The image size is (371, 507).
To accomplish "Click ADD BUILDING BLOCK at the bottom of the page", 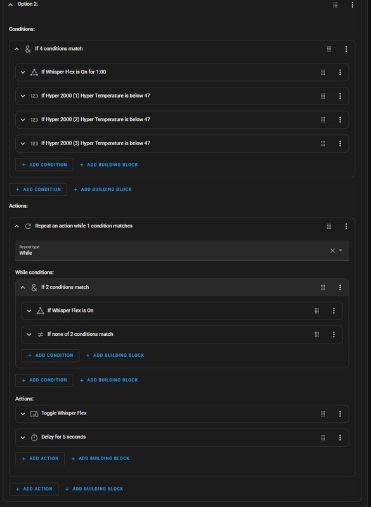I will 96,489.
